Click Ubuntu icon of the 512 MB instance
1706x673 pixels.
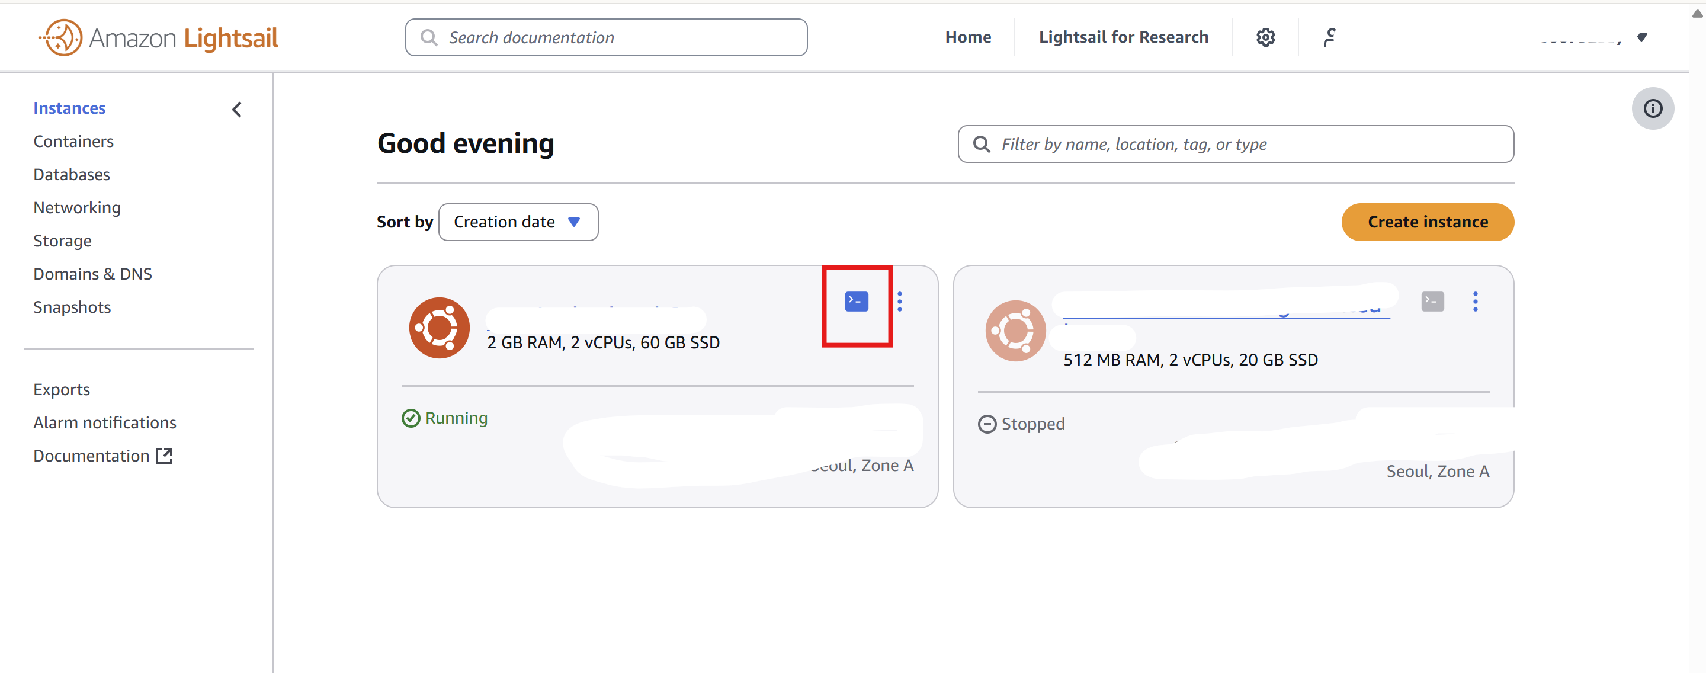click(x=1015, y=331)
